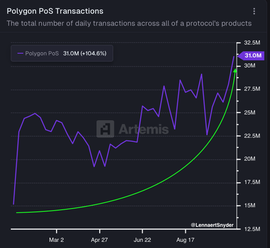Click the 25M y-axis label
Image resolution: width=270 pixels, height=248 pixels.
(x=249, y=112)
